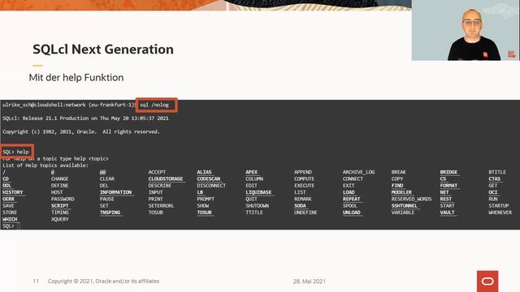Click the ALIAS help topic
Screen dimensions: 520x292
click(x=204, y=172)
